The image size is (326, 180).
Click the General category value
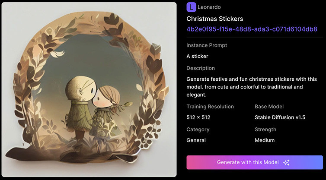(196, 140)
